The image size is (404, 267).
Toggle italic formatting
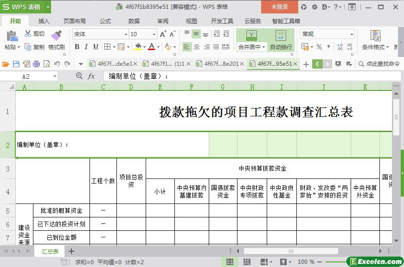point(86,47)
